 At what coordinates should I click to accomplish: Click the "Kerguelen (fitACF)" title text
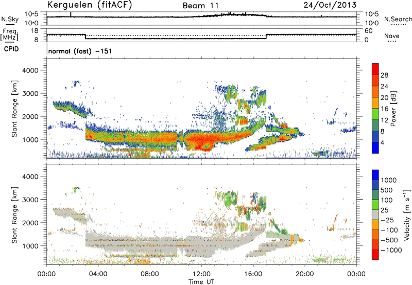coord(89,5)
